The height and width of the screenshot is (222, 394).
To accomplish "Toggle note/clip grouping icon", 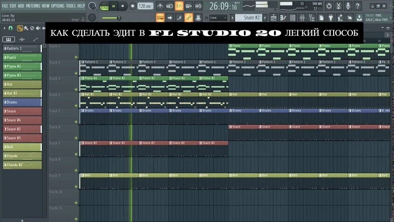I will [179, 18].
